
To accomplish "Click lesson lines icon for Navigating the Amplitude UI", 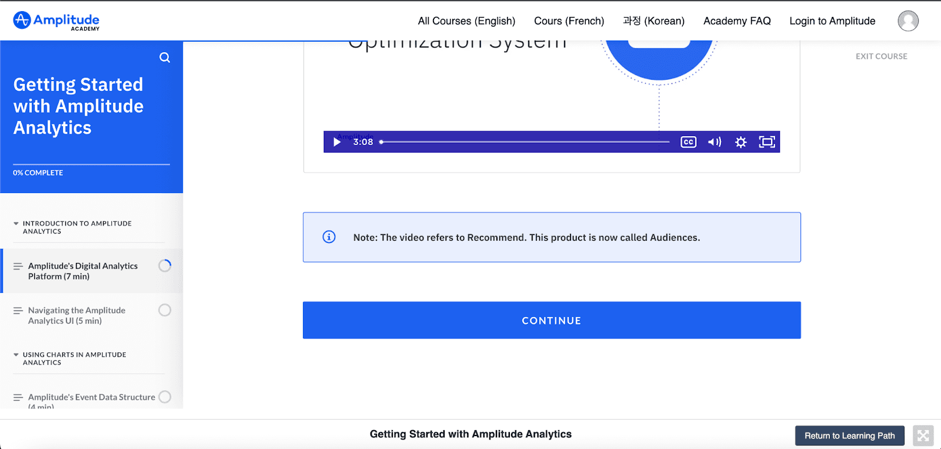I will [18, 310].
